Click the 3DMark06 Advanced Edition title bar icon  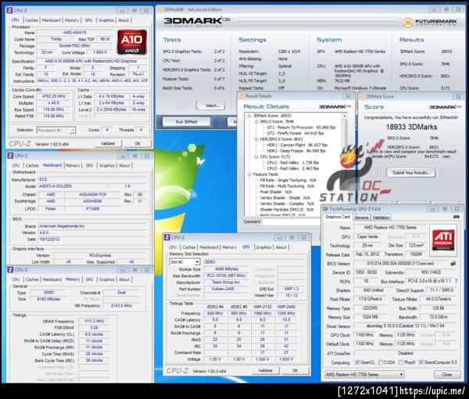[159, 9]
